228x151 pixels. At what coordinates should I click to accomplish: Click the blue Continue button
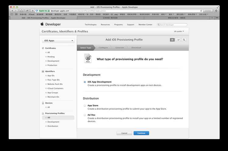[141, 133]
